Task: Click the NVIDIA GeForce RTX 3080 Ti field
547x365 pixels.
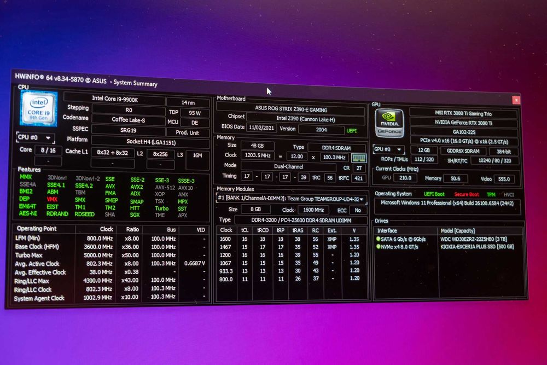Action: click(463, 123)
